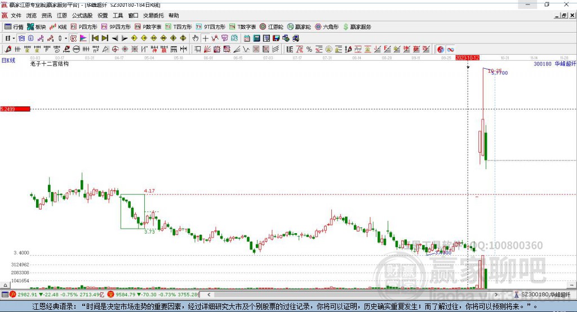Click the red-blue yin-yang icon
This screenshot has height=312, width=577.
pos(441,50)
